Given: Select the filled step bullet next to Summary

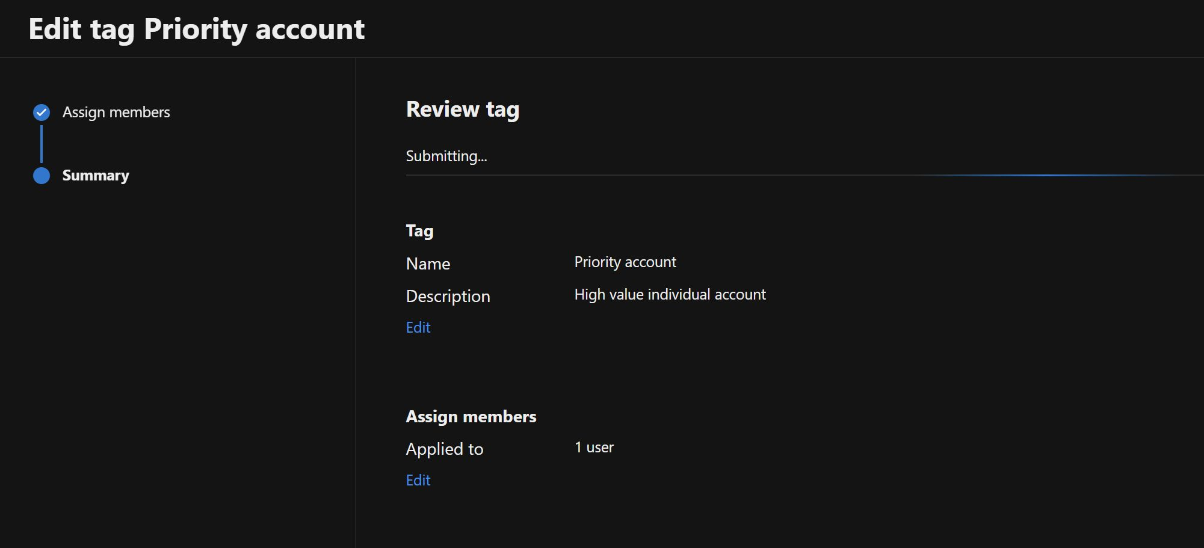Looking at the screenshot, I should (41, 175).
